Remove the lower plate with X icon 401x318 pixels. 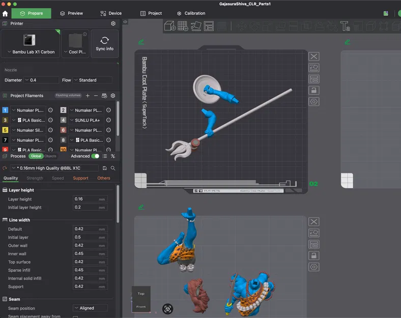[314, 222]
